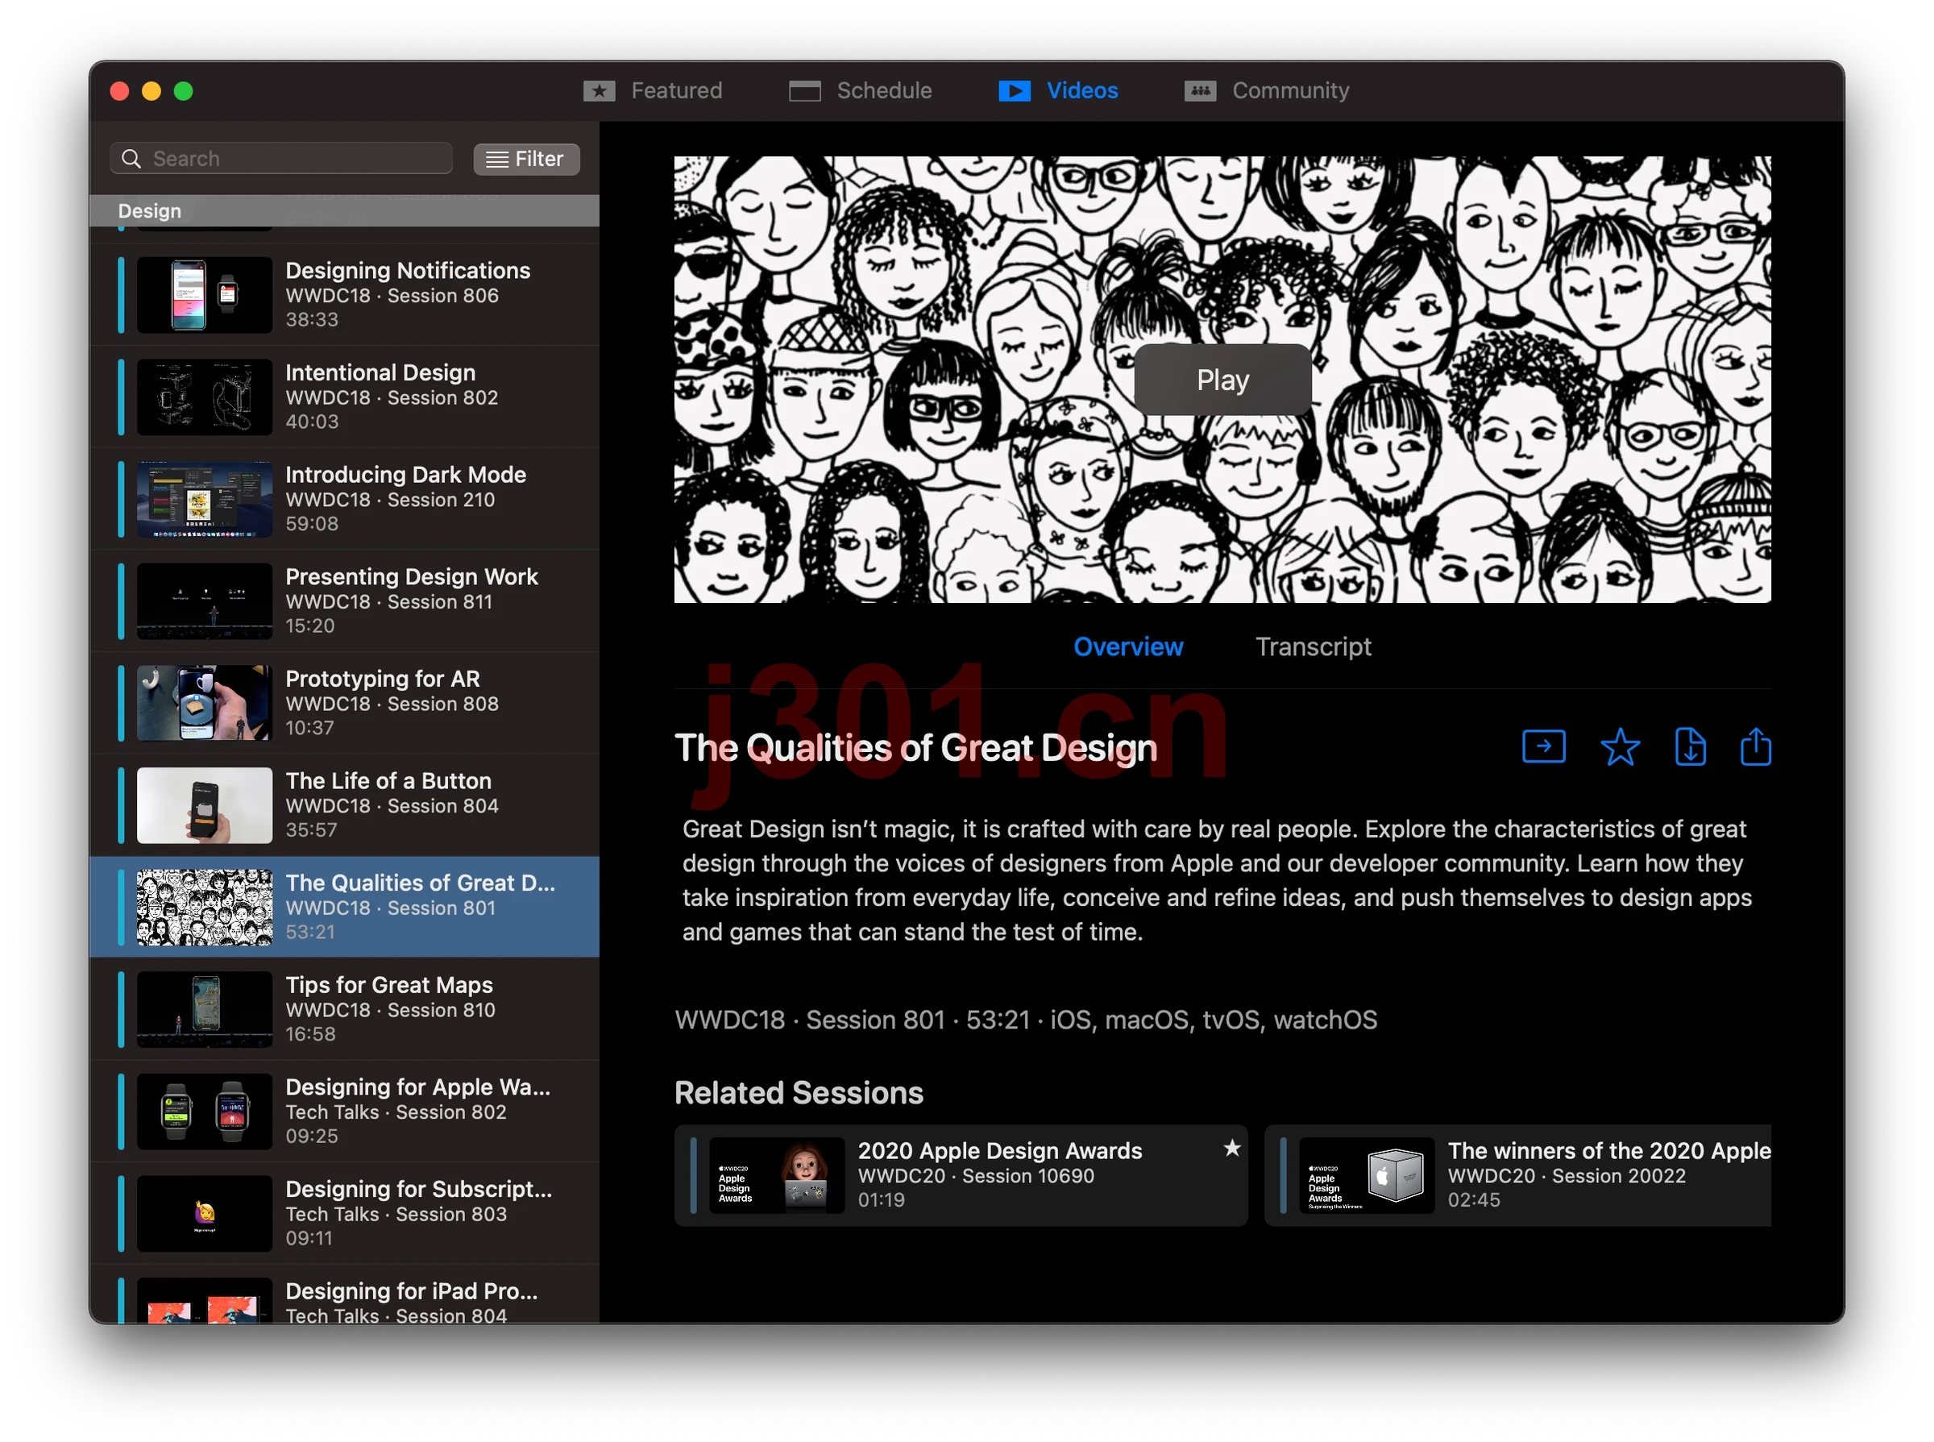This screenshot has width=1934, height=1442.
Task: Click the Designing Notifications thumbnail
Action: pos(204,295)
